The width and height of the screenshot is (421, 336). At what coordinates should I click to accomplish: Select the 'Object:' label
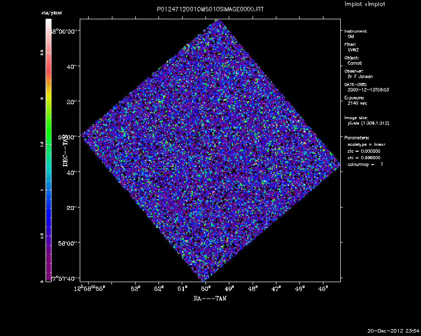tap(352, 58)
